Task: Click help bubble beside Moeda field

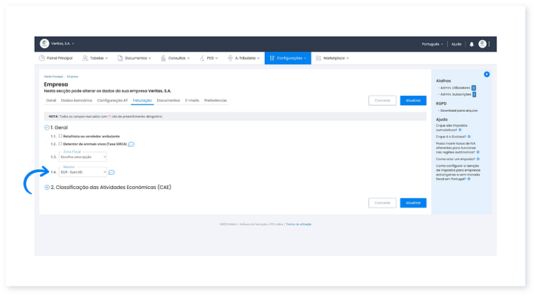Action: coord(111,172)
